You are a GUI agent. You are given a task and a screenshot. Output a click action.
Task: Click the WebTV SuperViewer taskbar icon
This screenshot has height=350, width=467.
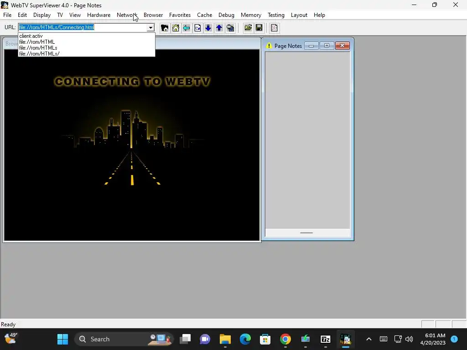coord(346,339)
